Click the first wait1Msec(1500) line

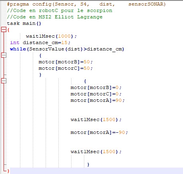pyautogui.click(x=96, y=119)
